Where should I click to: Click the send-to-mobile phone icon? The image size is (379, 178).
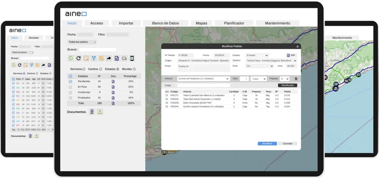pyautogui.click(x=132, y=58)
